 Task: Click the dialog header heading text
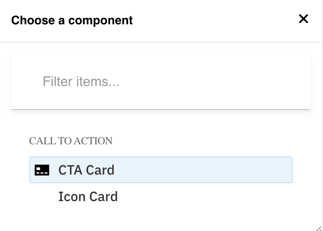[72, 20]
